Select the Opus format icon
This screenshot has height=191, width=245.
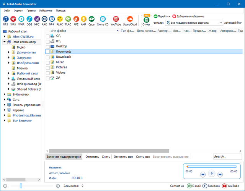(x=91, y=19)
